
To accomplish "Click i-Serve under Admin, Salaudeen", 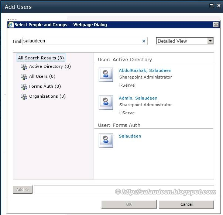I will tap(127, 113).
